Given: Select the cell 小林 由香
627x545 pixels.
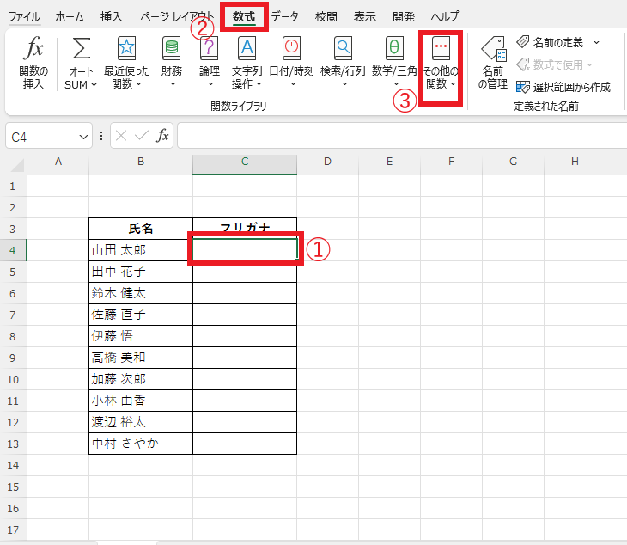Looking at the screenshot, I should pyautogui.click(x=141, y=401).
